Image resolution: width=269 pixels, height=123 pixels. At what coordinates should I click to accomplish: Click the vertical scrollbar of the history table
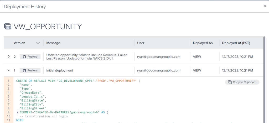(264, 80)
